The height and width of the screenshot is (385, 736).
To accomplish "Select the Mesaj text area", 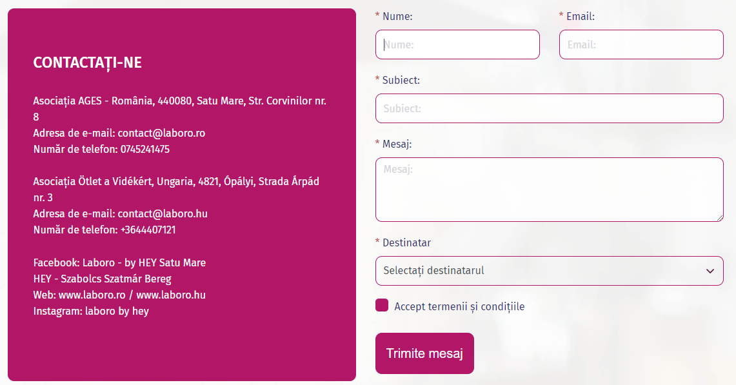I will coord(549,189).
